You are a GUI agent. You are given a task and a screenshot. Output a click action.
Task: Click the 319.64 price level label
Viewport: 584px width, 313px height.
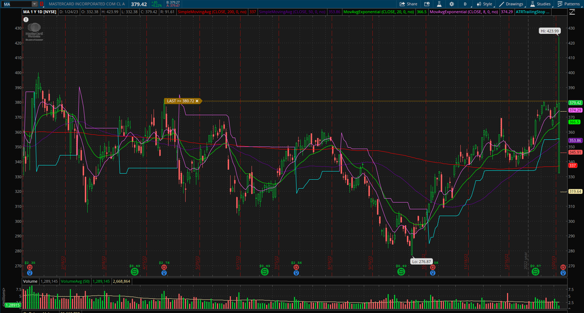pyautogui.click(x=575, y=191)
